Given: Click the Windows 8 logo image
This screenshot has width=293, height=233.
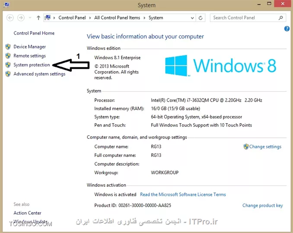Looking at the screenshot, I should pyautogui.click(x=220, y=66).
